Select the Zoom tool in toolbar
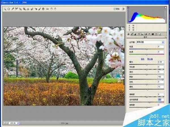The image size is (170, 127). click(5, 9)
